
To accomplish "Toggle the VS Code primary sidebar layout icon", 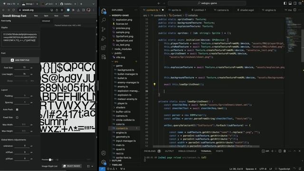I will (x=285, y=3).
